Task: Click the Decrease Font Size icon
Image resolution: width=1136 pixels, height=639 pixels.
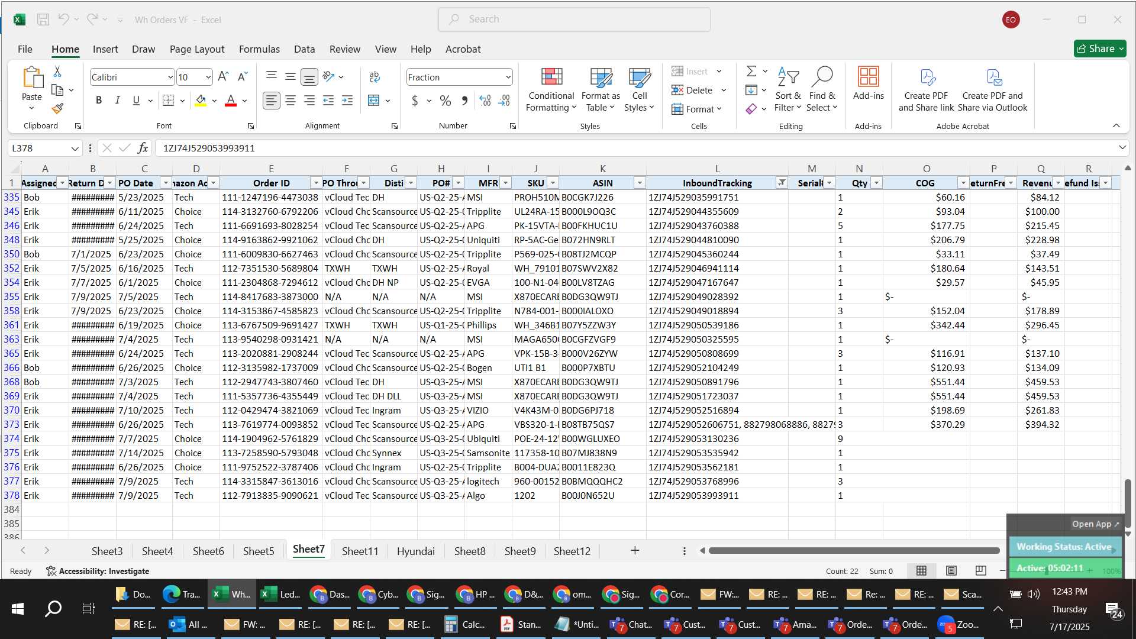Action: 243,77
